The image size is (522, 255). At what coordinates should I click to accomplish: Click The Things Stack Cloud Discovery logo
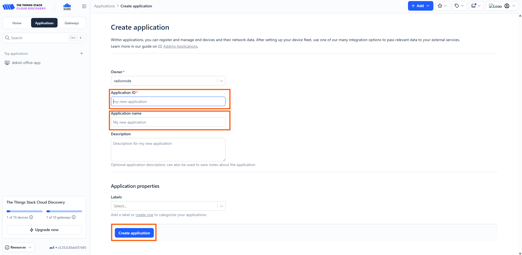coord(24,7)
